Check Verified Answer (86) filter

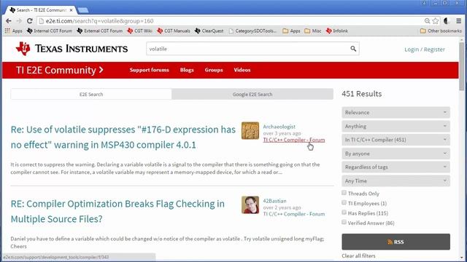tap(344, 222)
